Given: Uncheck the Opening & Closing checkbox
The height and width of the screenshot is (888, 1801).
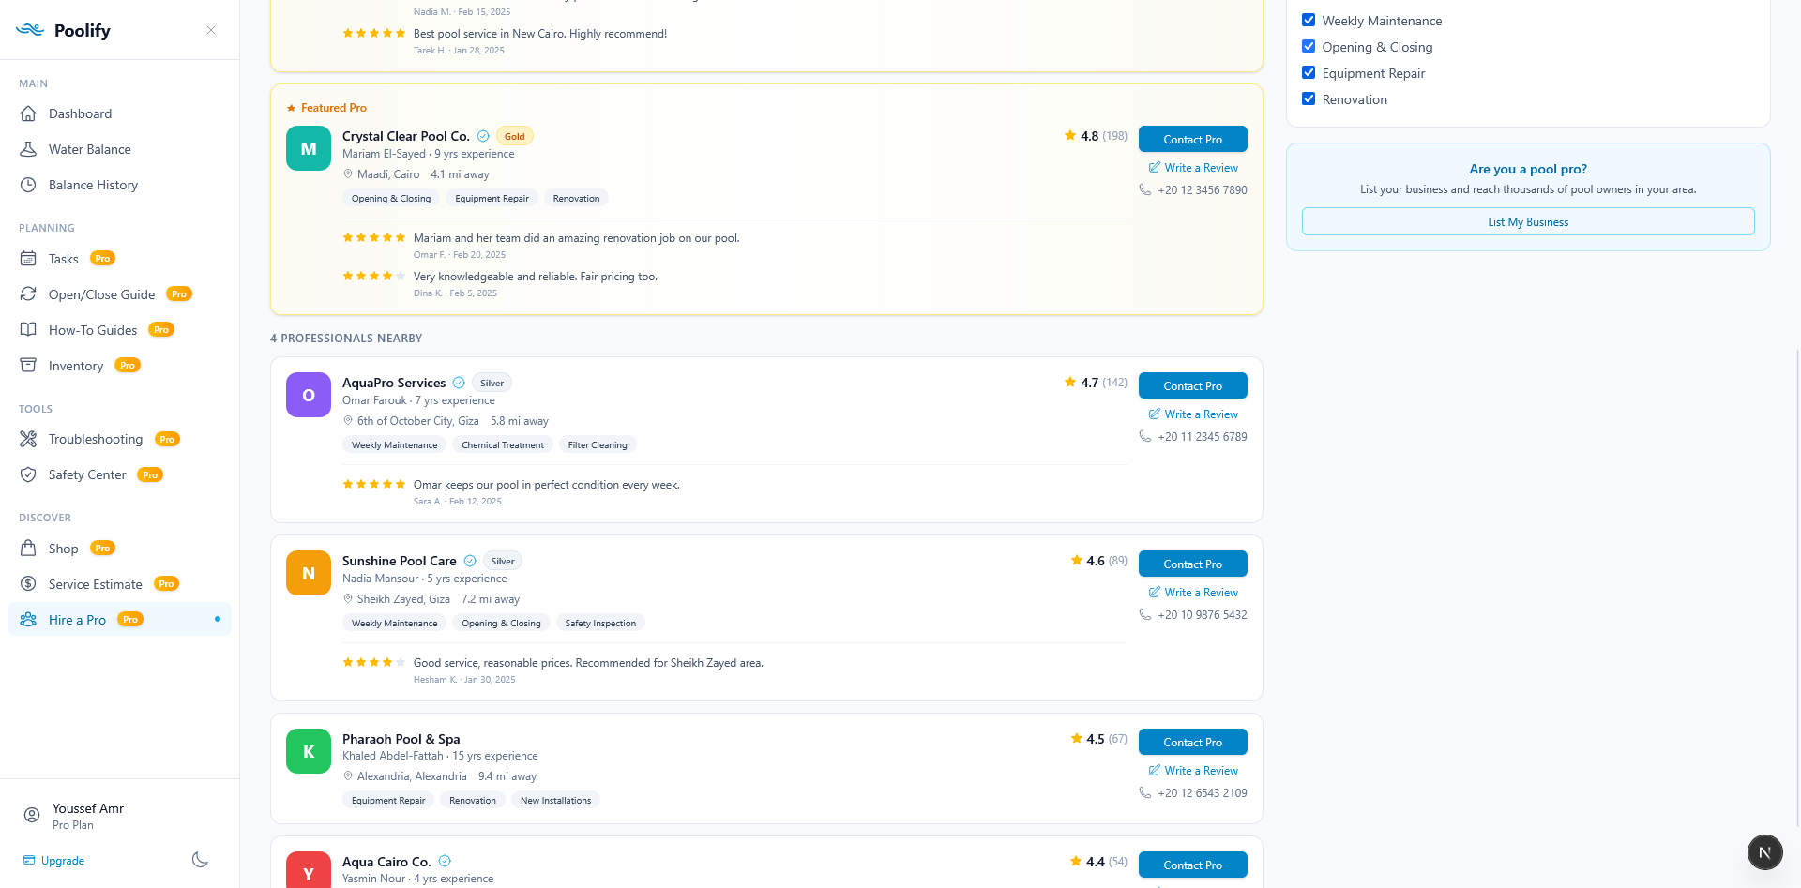Looking at the screenshot, I should (1309, 46).
